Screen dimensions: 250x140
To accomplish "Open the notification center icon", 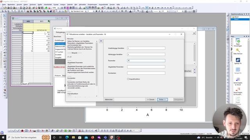I will pos(246,137).
